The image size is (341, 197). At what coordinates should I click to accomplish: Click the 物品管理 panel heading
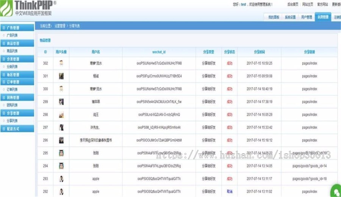[x=45, y=40]
